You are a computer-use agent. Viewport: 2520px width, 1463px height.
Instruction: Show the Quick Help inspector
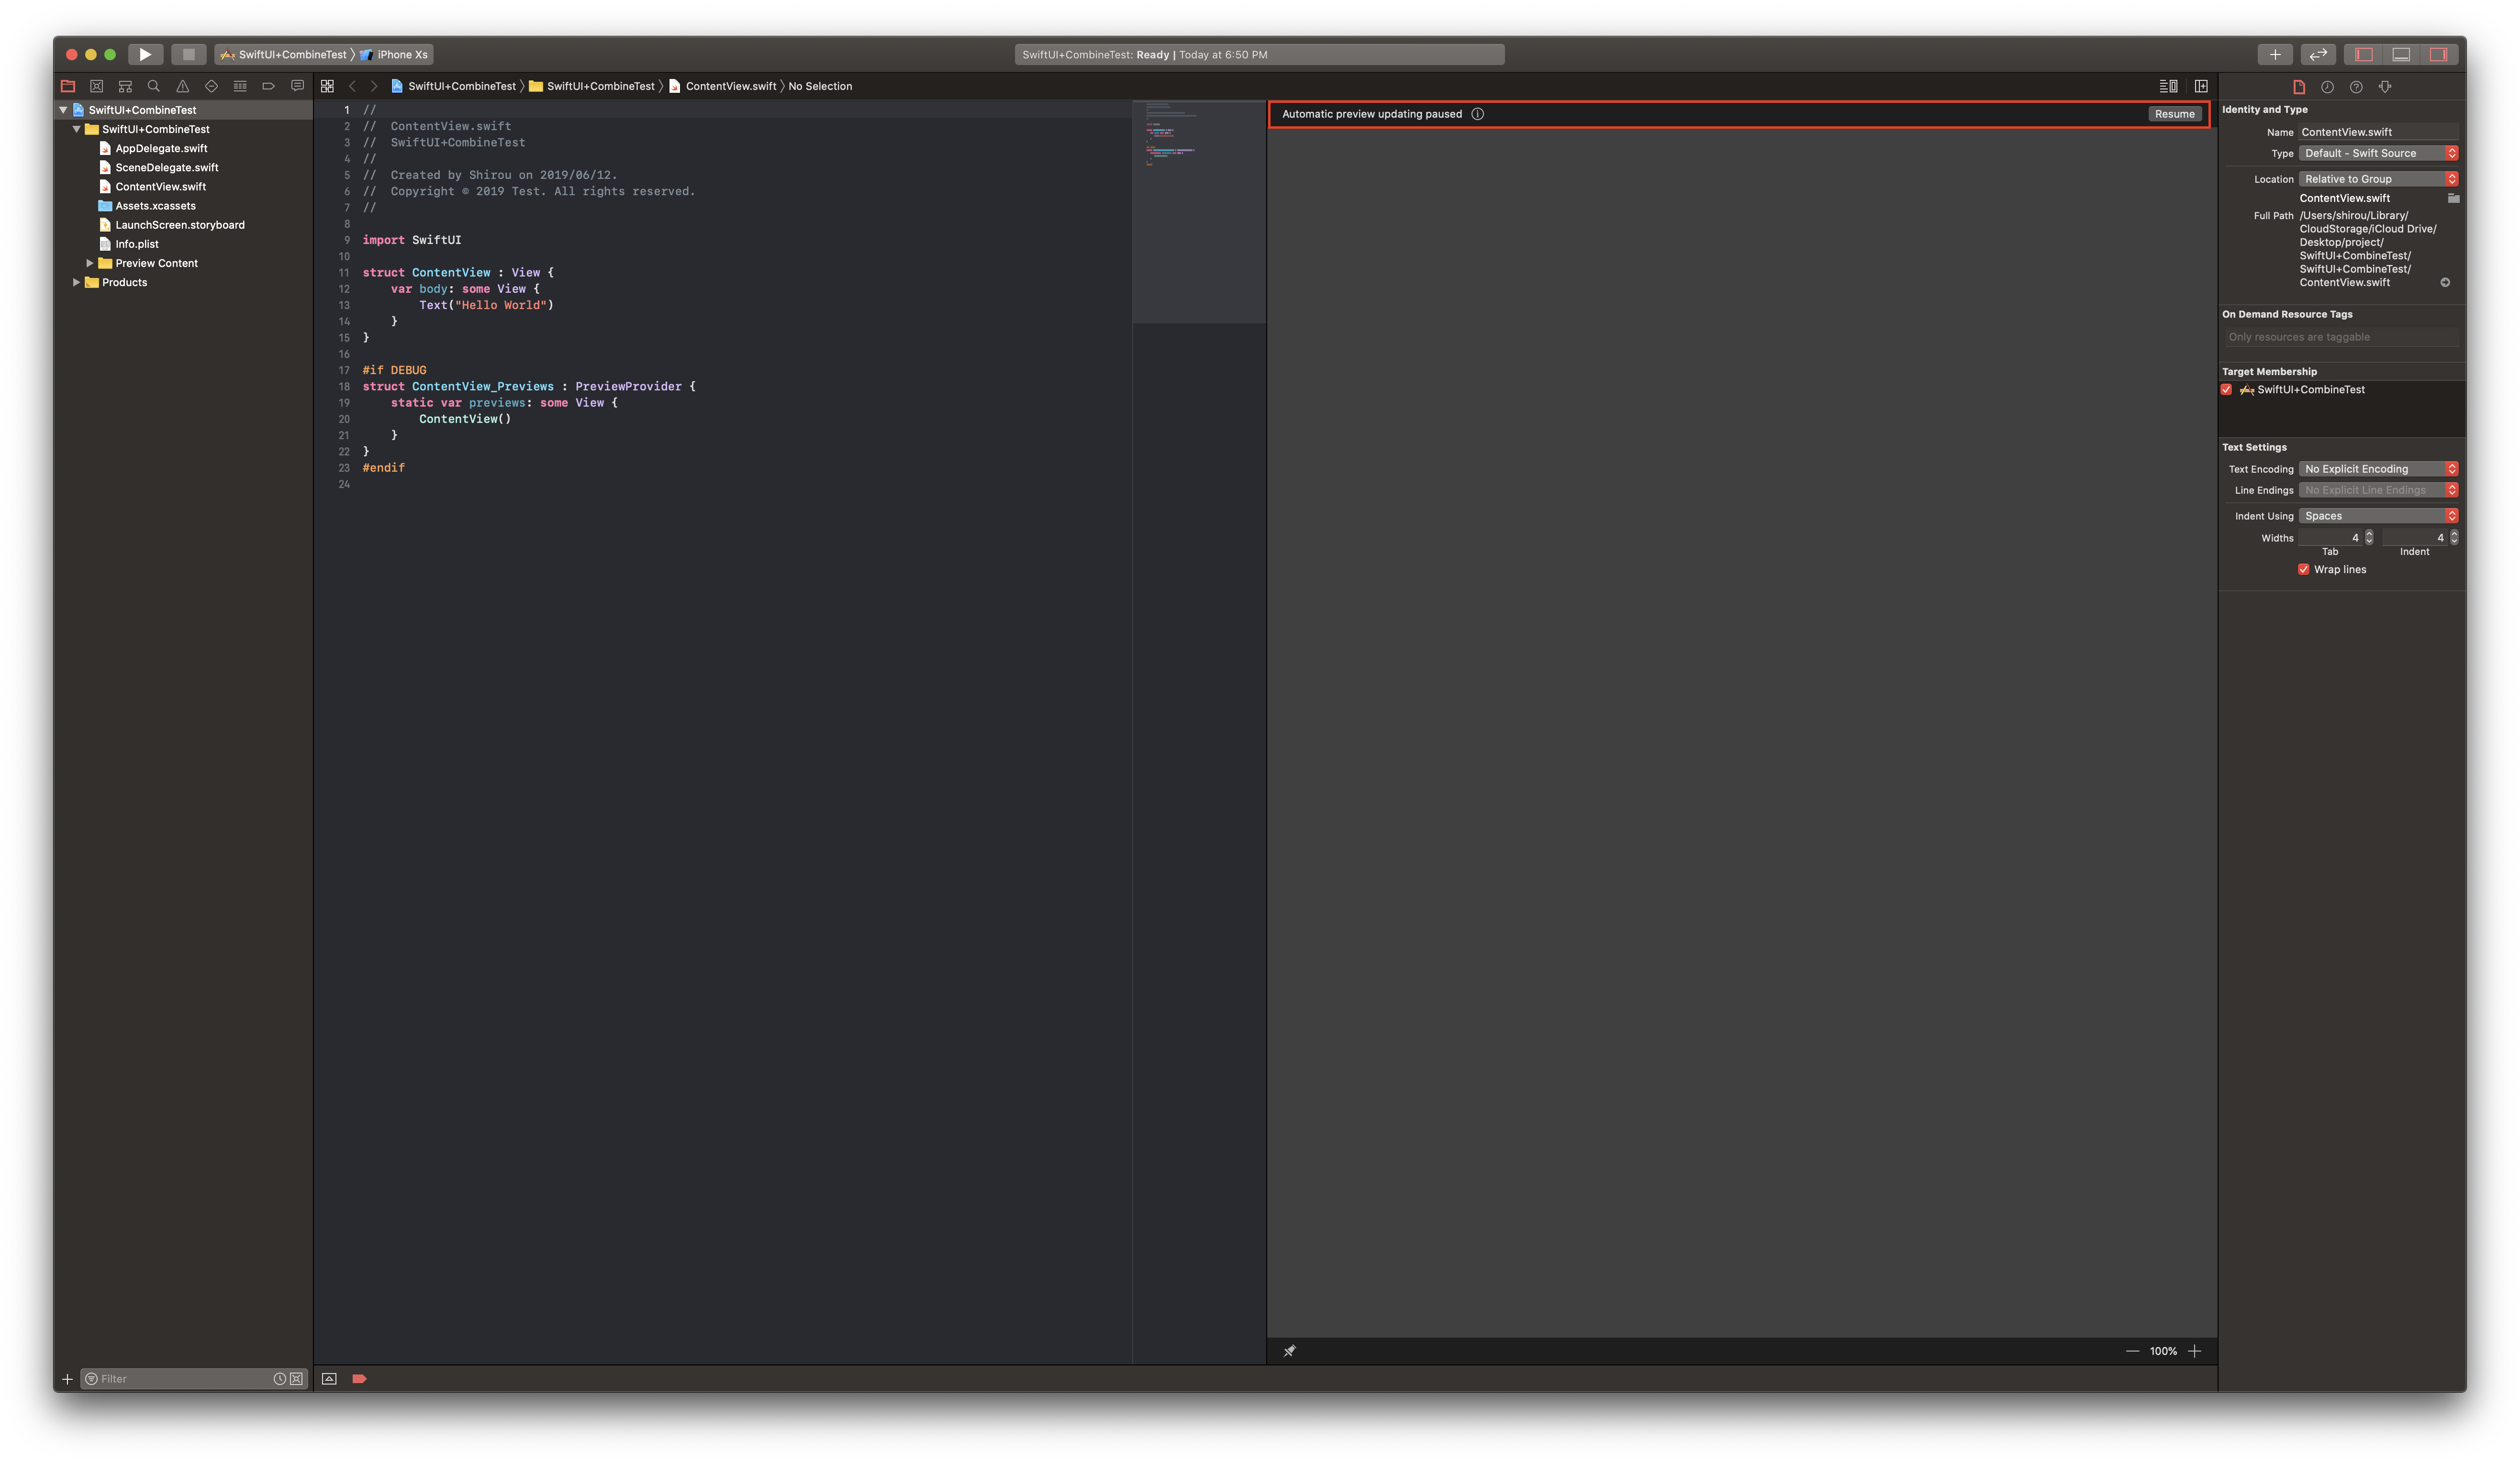(x=2356, y=87)
